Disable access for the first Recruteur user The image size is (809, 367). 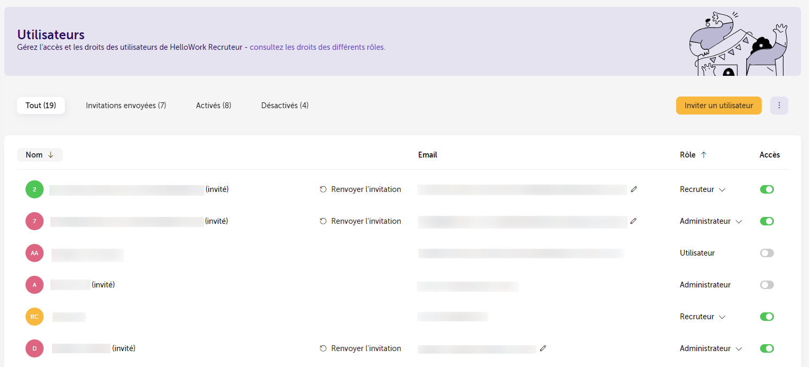(767, 189)
